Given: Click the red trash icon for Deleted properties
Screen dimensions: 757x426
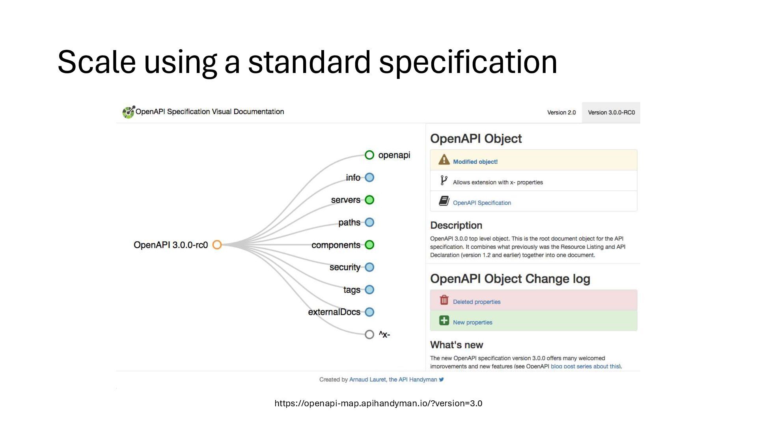Looking at the screenshot, I should pyautogui.click(x=444, y=300).
